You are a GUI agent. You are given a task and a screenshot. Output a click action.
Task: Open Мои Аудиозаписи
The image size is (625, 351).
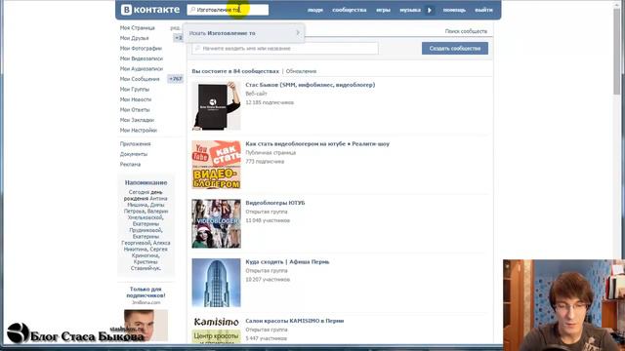[142, 69]
